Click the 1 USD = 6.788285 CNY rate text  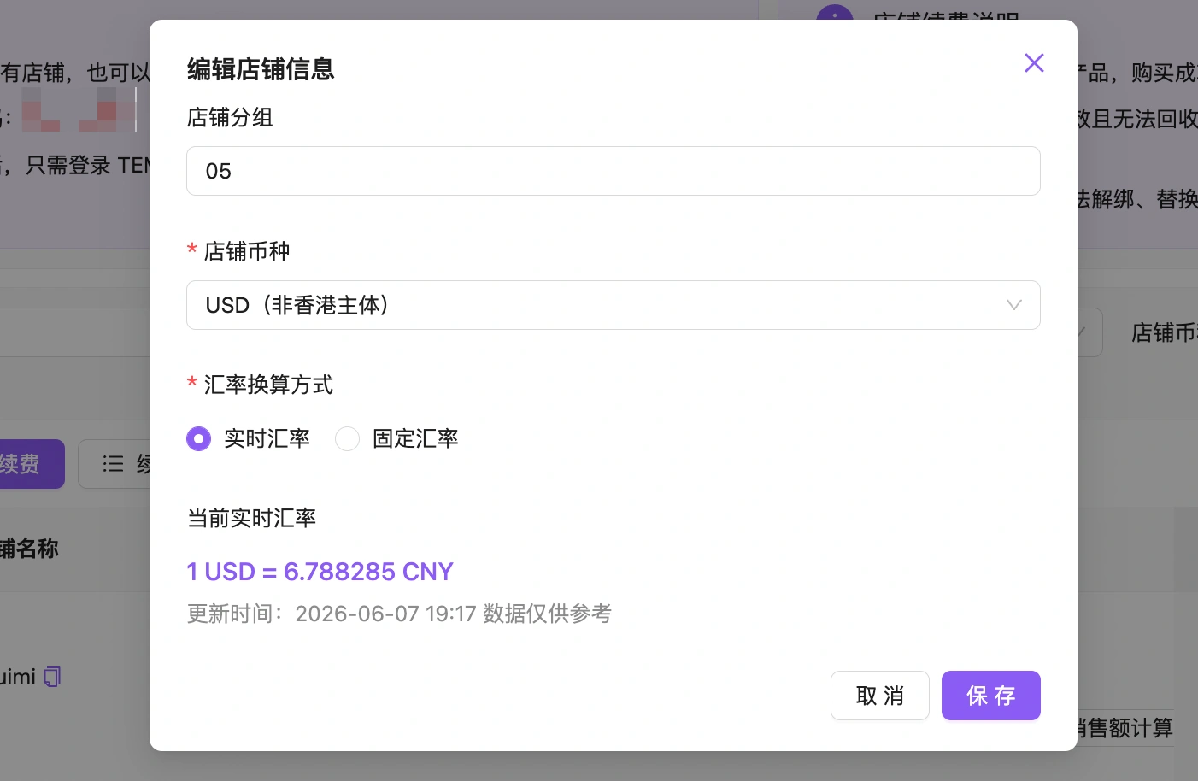(320, 572)
